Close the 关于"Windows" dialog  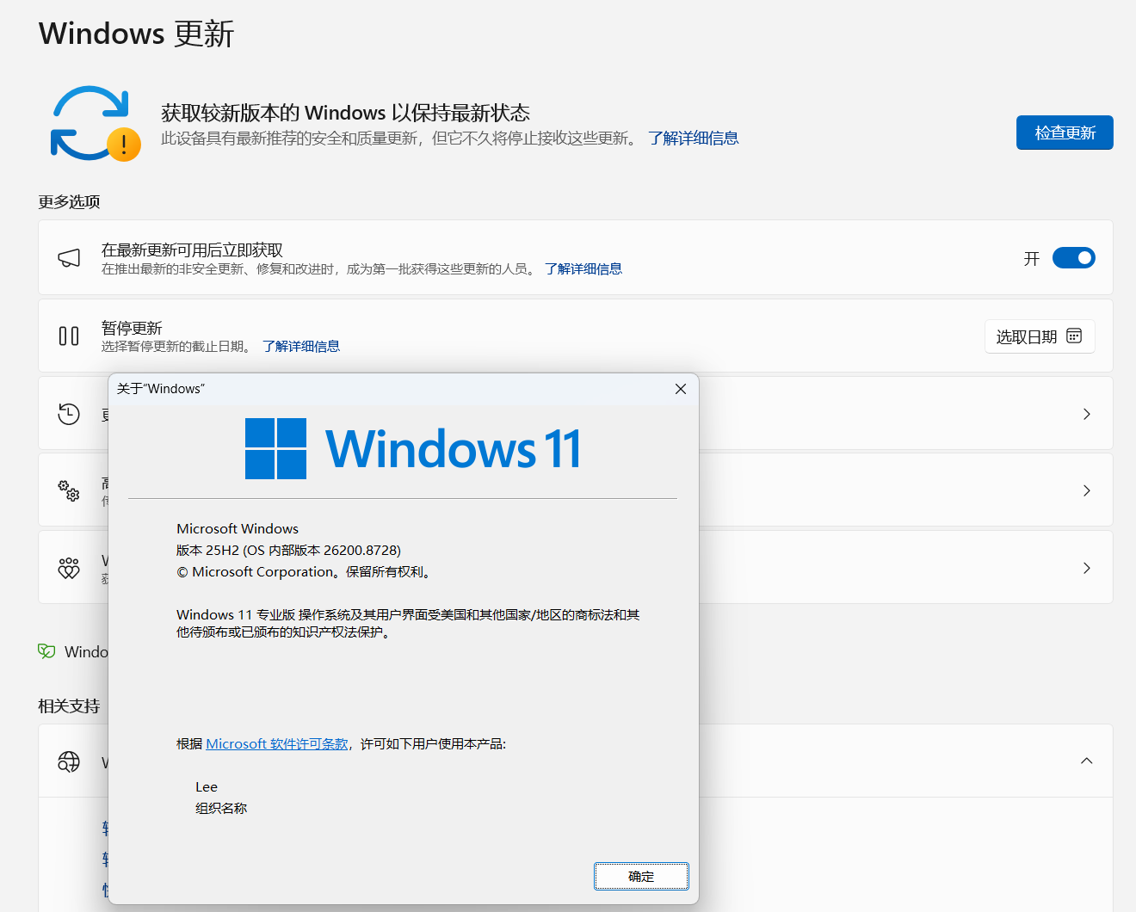pos(681,389)
